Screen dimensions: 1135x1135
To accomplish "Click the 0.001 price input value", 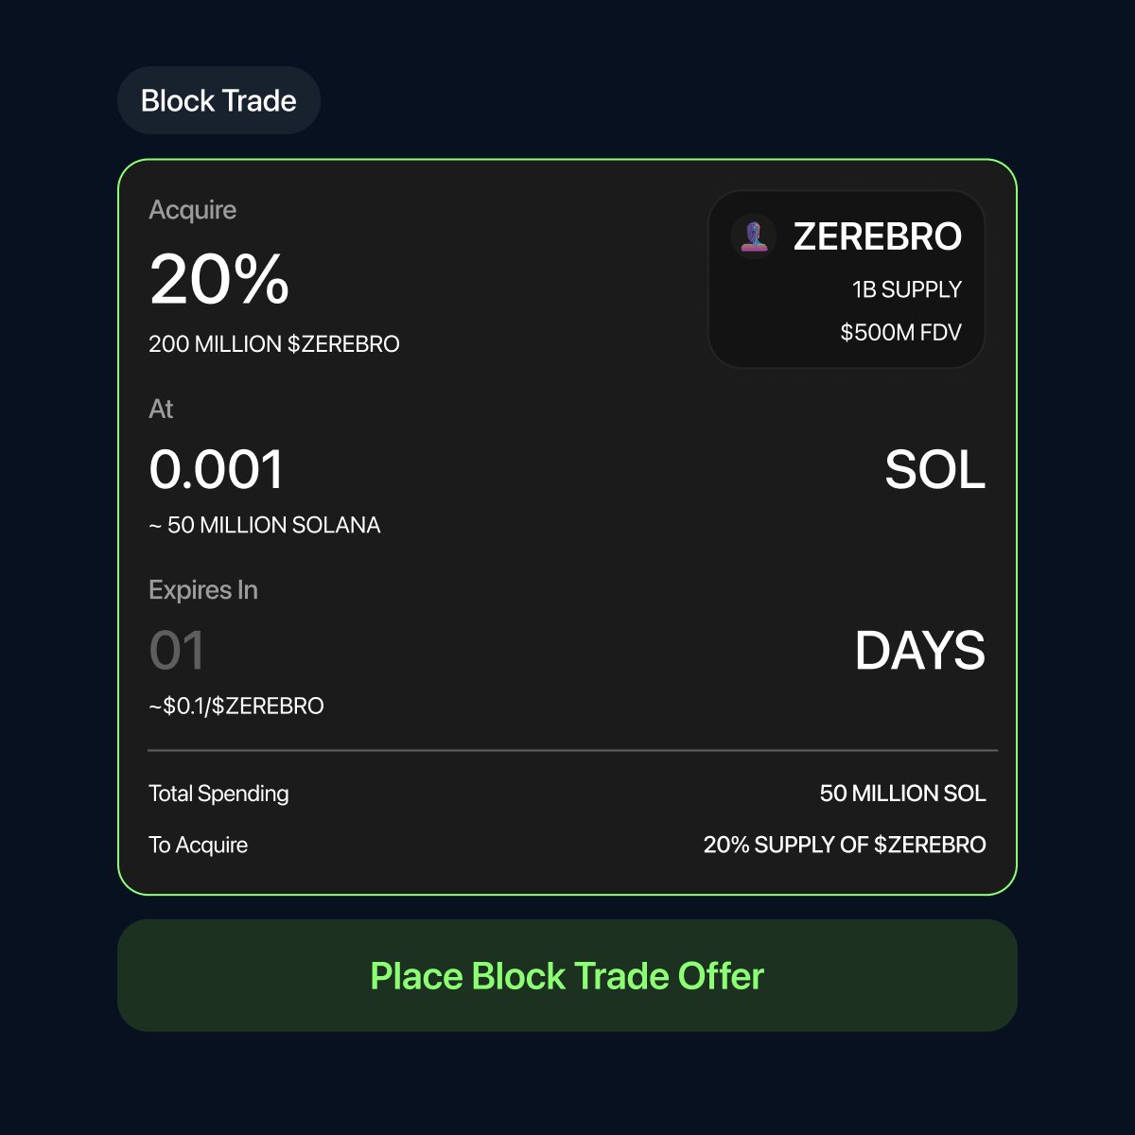I will coord(217,470).
